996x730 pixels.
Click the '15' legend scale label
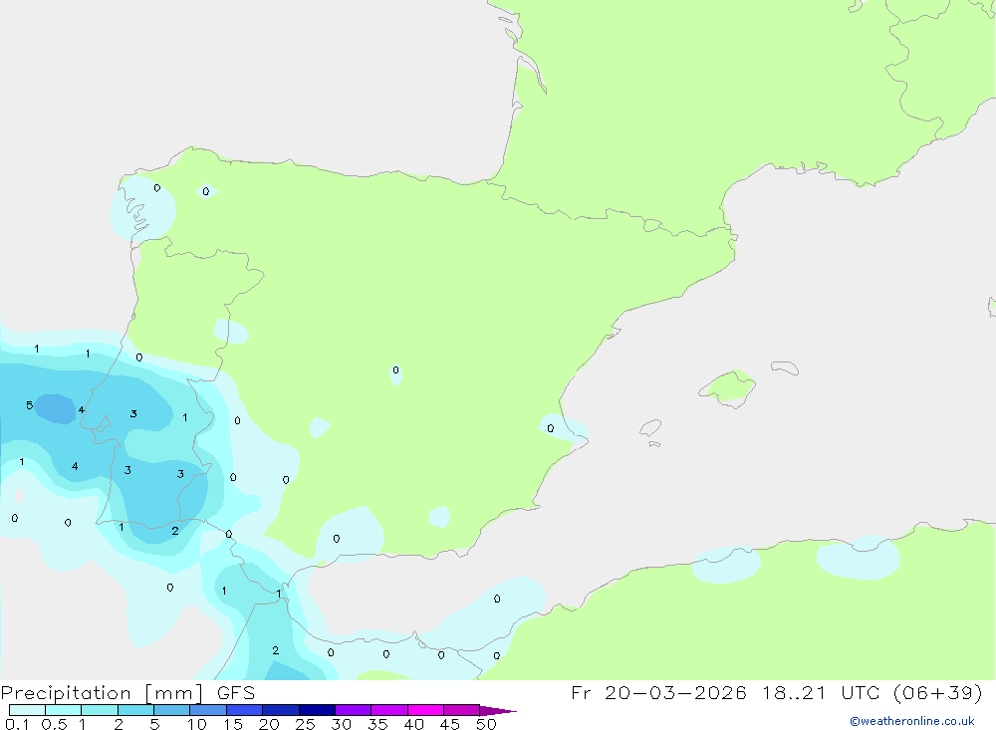click(x=233, y=724)
